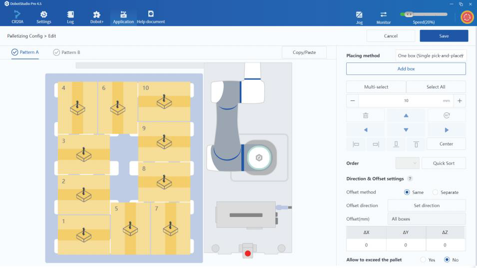
Task: Open the Log tab
Action: 70,17
